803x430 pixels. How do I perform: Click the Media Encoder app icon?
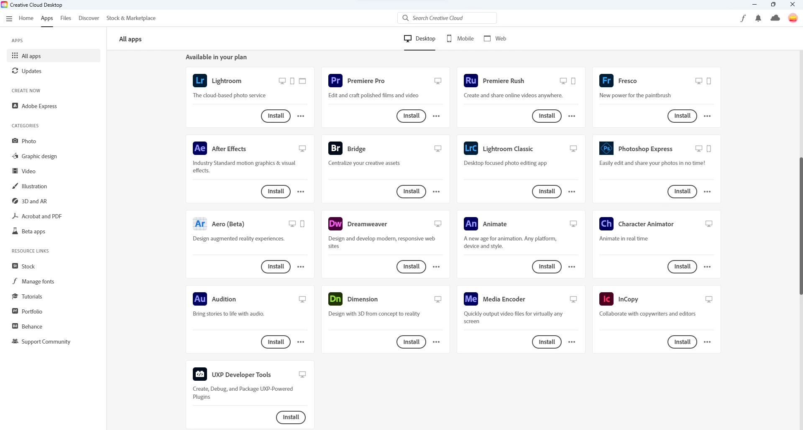point(471,299)
